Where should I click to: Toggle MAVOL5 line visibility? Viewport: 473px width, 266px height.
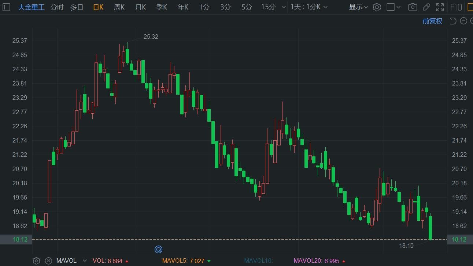tap(183, 261)
